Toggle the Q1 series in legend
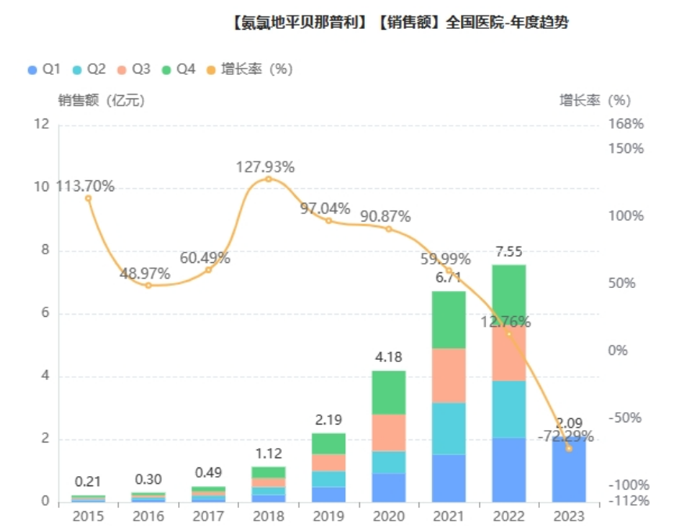Viewport: 675px width, 526px height. coord(44,69)
